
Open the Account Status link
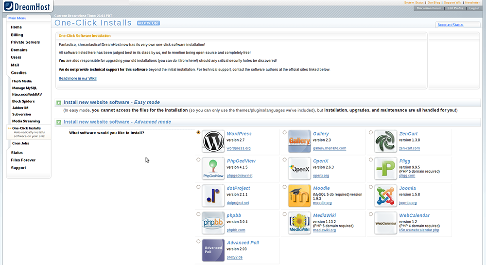[x=451, y=25]
